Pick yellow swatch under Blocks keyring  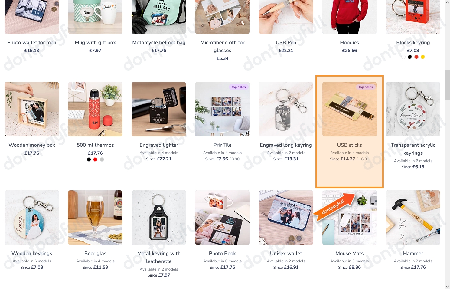(x=423, y=57)
